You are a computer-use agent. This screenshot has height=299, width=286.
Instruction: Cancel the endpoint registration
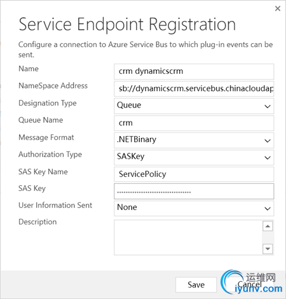pyautogui.click(x=249, y=284)
